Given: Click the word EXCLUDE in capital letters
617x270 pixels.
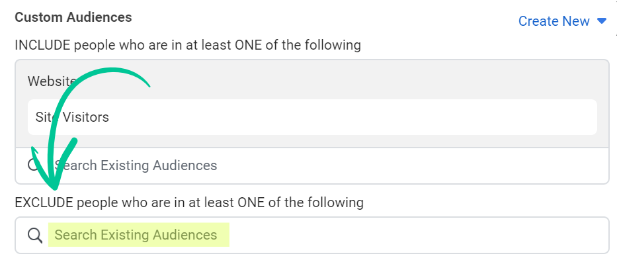Looking at the screenshot, I should (44, 202).
